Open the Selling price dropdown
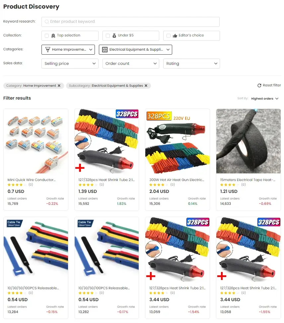 (x=70, y=64)
